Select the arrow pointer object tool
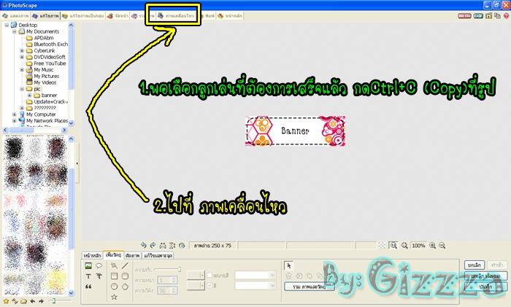The height and width of the screenshot is (307, 511). click(x=288, y=266)
